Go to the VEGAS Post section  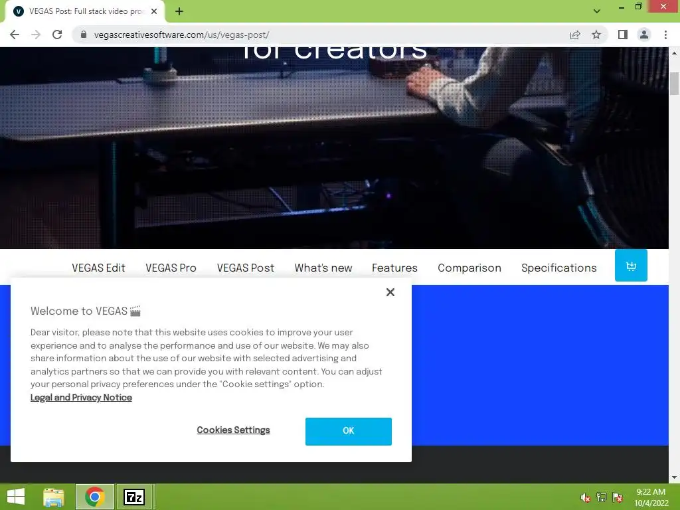pos(246,268)
